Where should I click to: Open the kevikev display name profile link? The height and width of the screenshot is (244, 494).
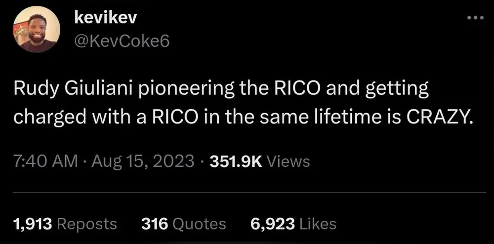(105, 19)
